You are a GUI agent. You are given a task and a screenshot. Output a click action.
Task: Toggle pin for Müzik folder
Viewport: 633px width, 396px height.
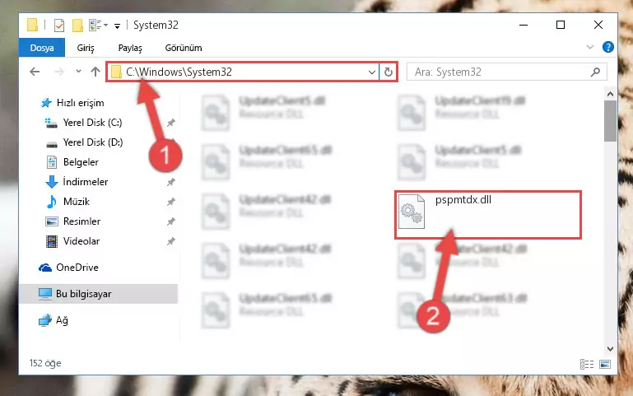[x=170, y=202]
